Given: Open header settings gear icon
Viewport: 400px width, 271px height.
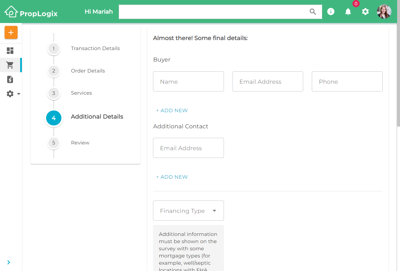Looking at the screenshot, I should point(365,12).
